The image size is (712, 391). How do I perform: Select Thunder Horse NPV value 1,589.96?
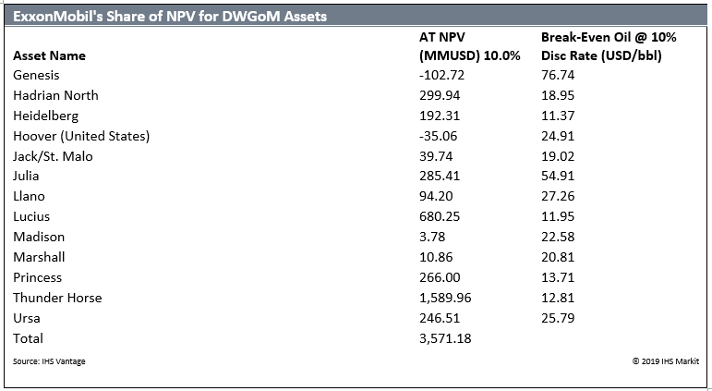click(x=445, y=298)
